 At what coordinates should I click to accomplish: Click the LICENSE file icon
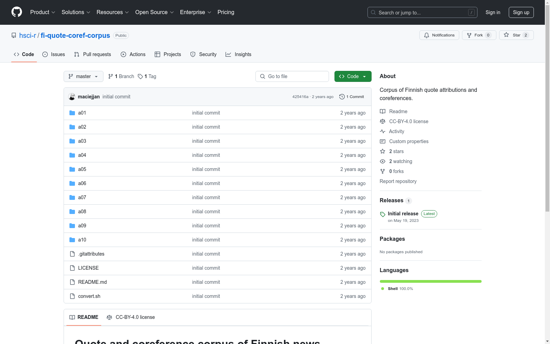click(72, 268)
